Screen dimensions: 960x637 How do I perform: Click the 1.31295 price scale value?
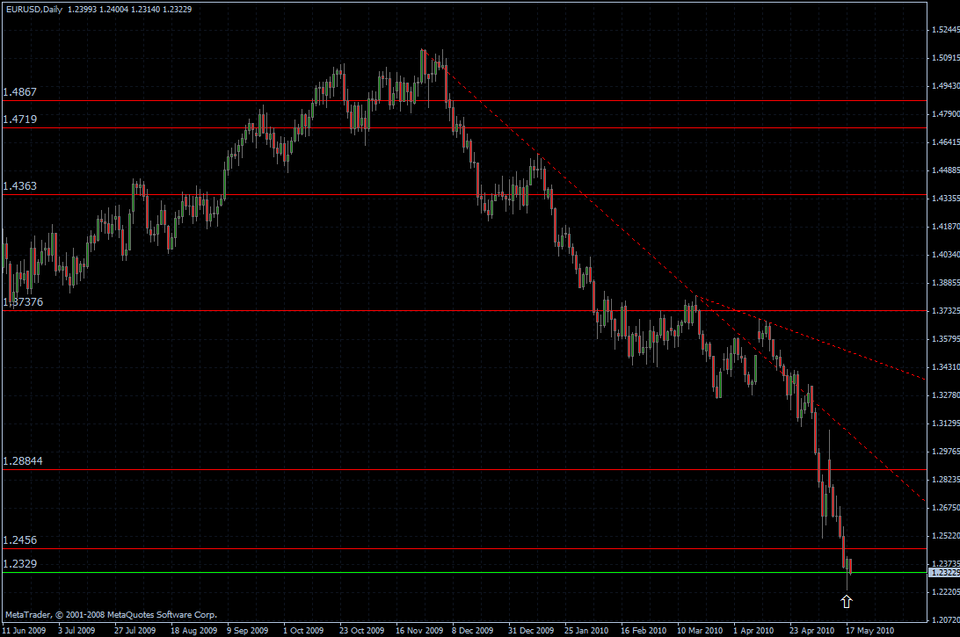click(945, 423)
